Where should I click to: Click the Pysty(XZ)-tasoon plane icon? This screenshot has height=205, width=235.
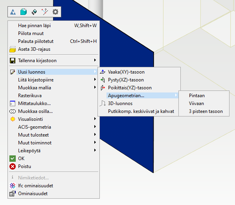coord(103,80)
